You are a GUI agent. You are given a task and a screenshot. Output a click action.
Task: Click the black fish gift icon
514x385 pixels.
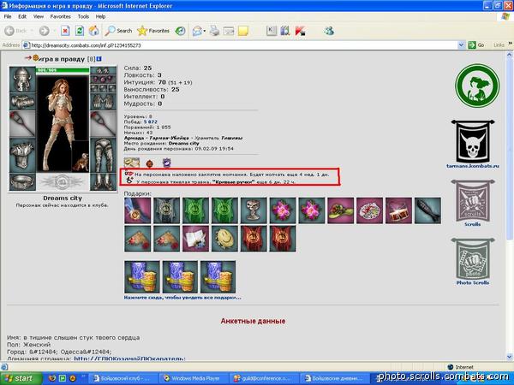[427, 210]
